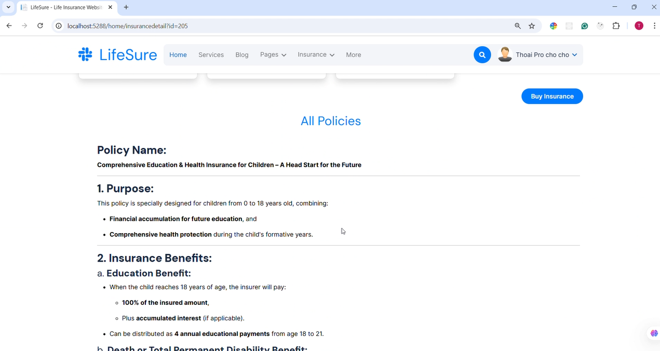Navigate to the Blog nav item
The width and height of the screenshot is (660, 351).
pyautogui.click(x=242, y=55)
